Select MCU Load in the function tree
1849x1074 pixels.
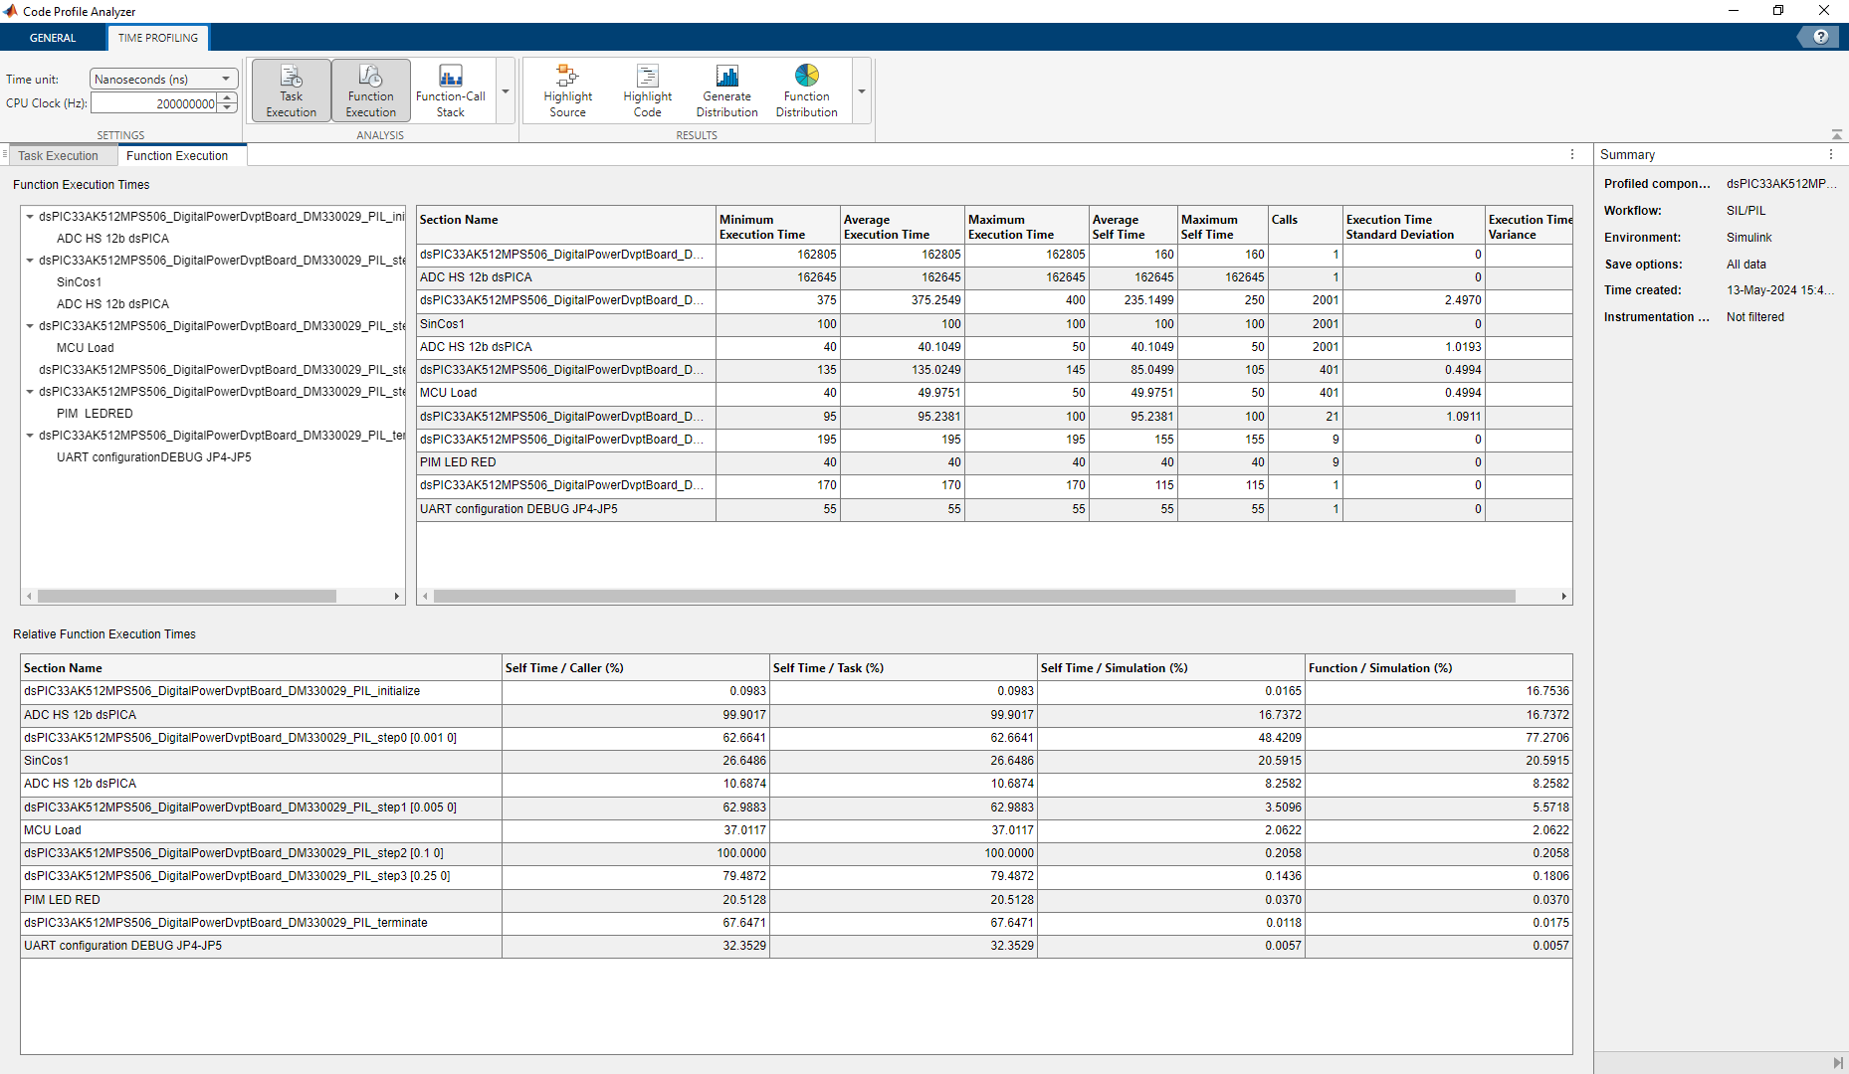[x=85, y=347]
